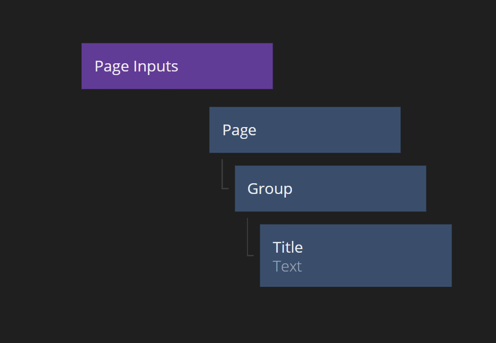The image size is (496, 343).
Task: Click empty canvas above the Page Inputs node
Action: click(177, 20)
